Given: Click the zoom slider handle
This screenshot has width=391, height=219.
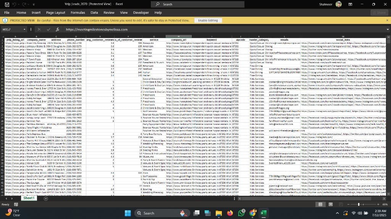Looking at the screenshot, I should pyautogui.click(x=359, y=204).
